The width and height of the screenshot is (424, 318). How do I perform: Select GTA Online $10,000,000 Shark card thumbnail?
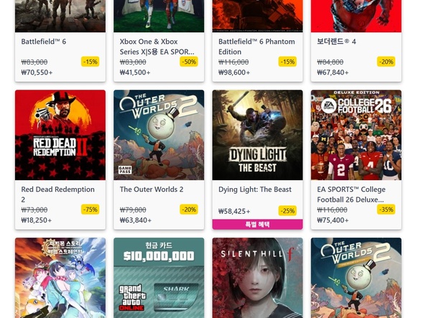click(x=159, y=278)
